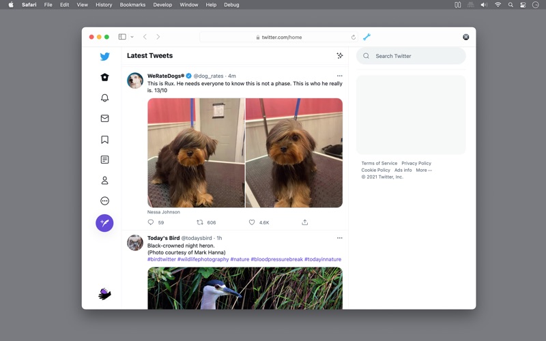The width and height of the screenshot is (546, 341).
Task: Open Lists icon in sidebar
Action: click(104, 160)
